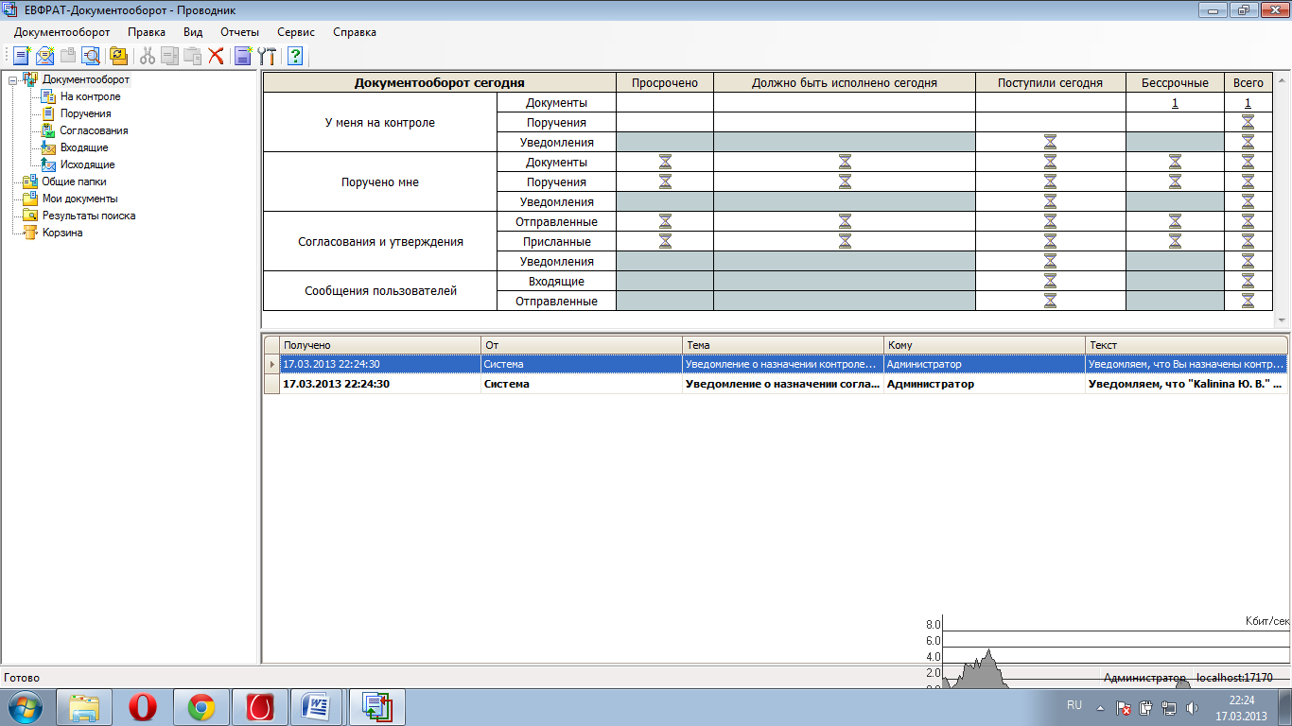Click the Сообщения пользователей row group
The width and height of the screenshot is (1292, 726).
(379, 291)
